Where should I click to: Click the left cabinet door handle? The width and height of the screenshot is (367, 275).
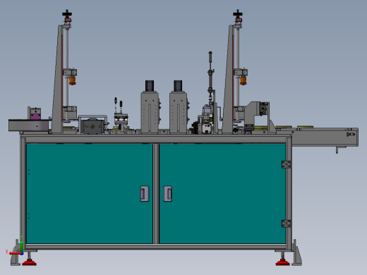[144, 194]
